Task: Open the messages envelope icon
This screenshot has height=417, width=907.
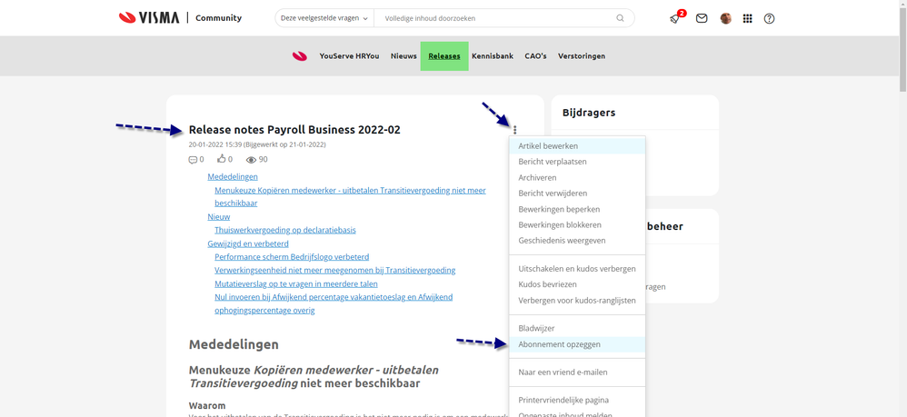Action: pyautogui.click(x=702, y=18)
